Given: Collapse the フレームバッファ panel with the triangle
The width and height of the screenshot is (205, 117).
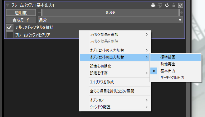Looking at the screenshot, I should [x=7, y=5].
